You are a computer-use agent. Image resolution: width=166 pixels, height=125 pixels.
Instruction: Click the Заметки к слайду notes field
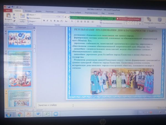[x=83, y=105]
